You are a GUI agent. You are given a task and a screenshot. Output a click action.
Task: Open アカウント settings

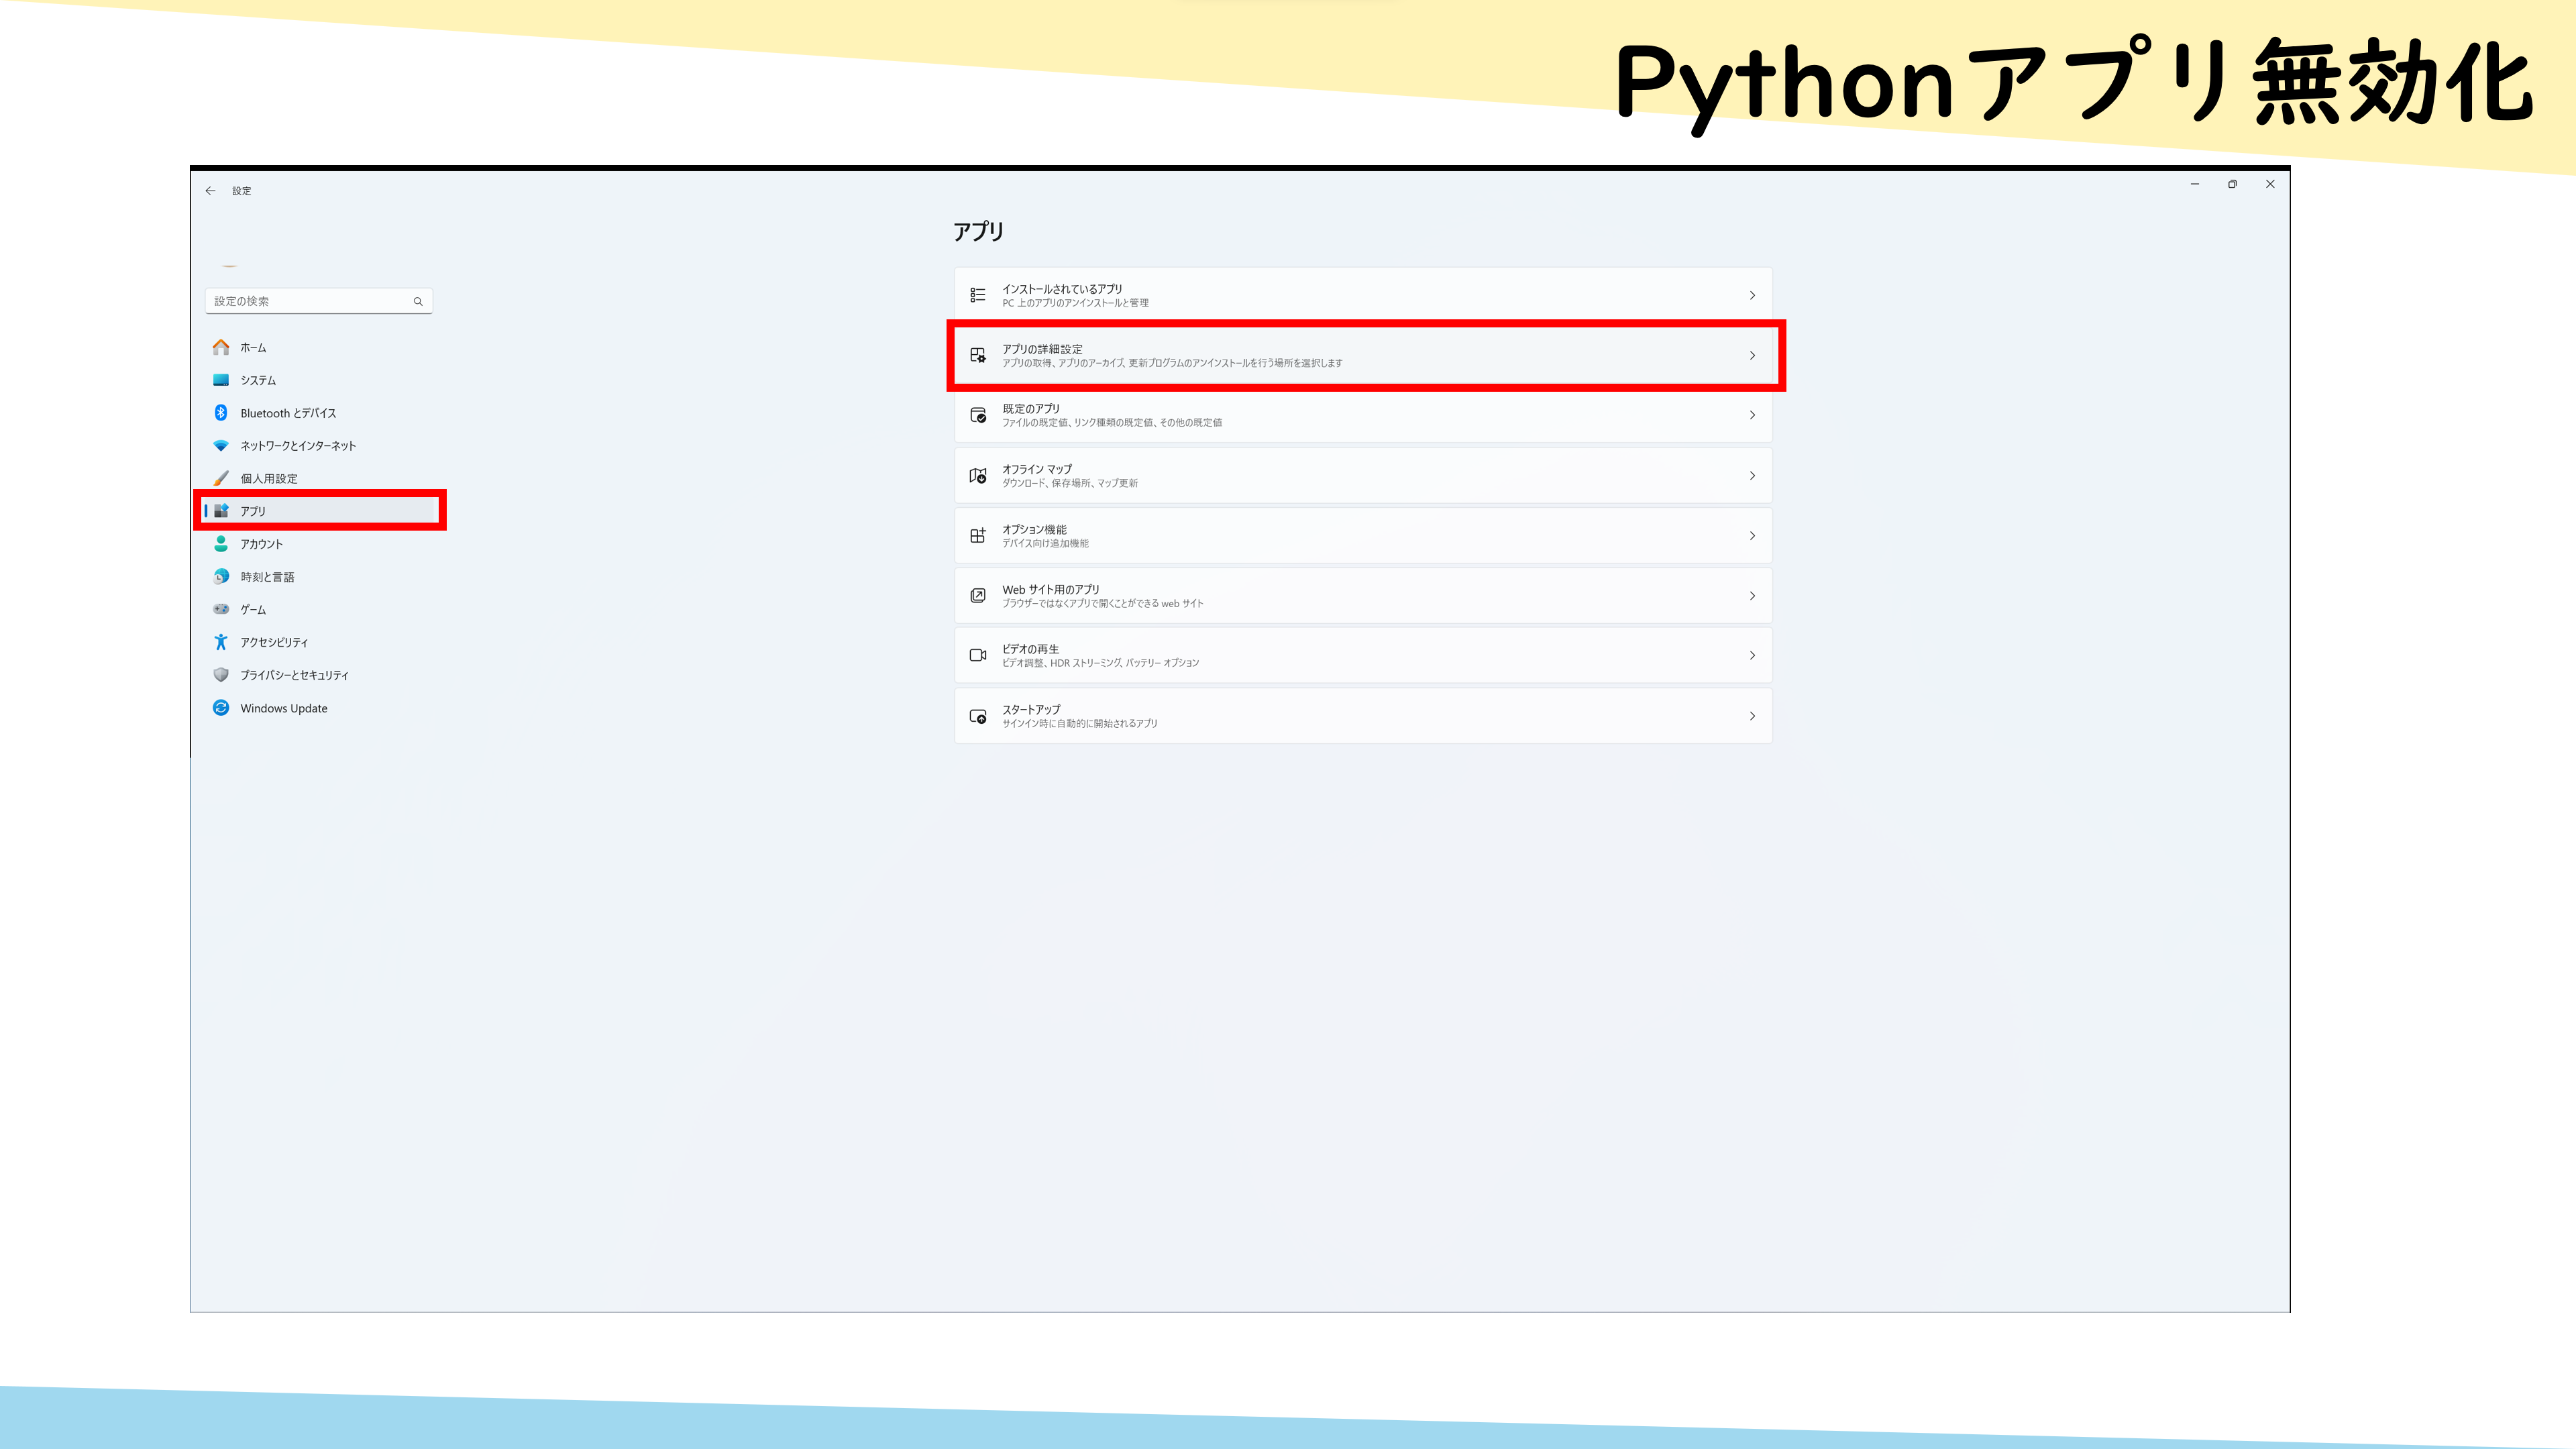pos(319,544)
